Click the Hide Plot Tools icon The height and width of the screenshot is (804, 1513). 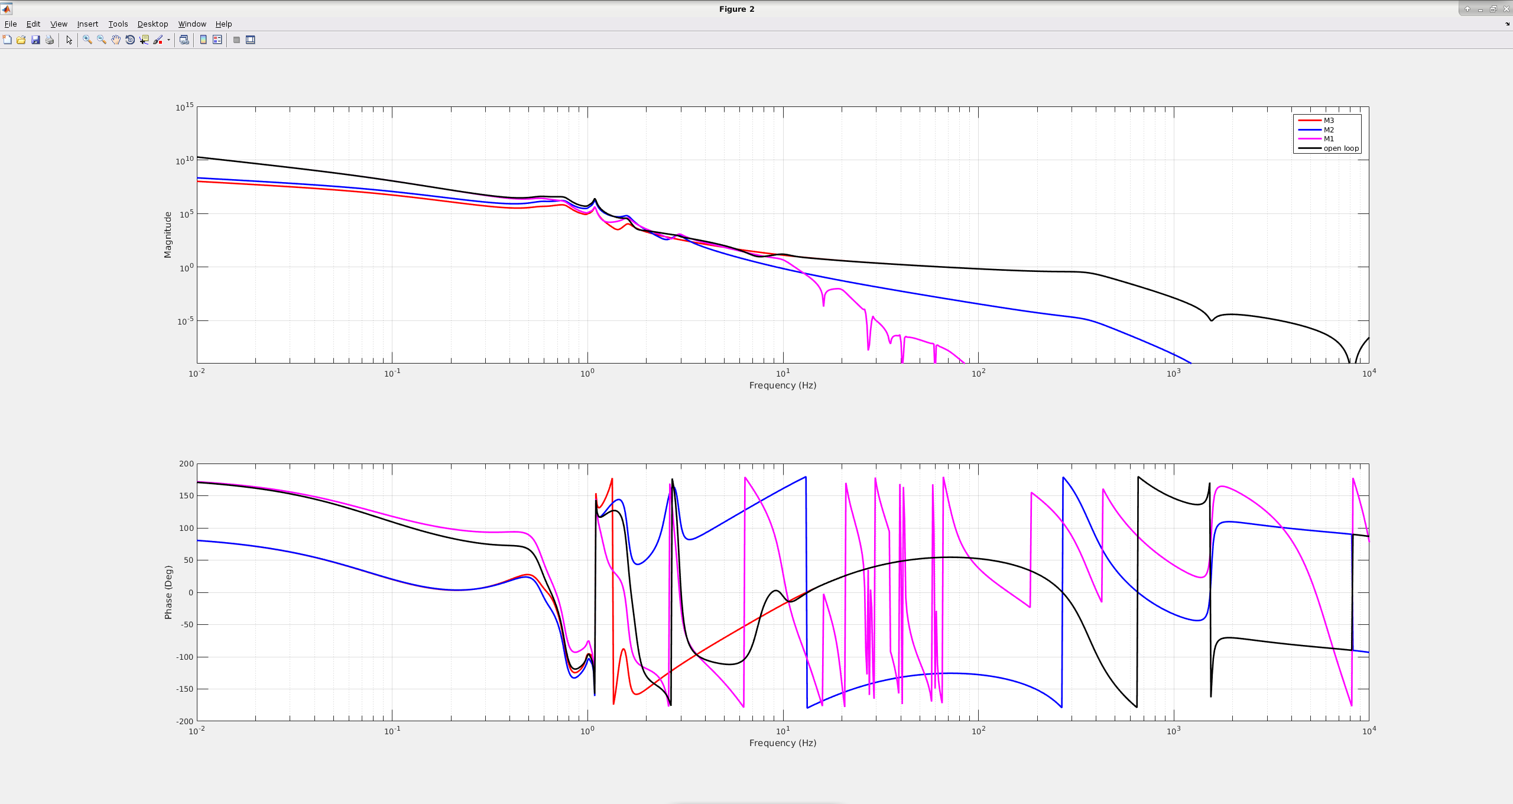pyautogui.click(x=236, y=40)
